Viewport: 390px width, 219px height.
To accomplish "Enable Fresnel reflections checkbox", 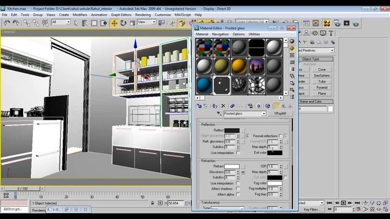I will click(280, 136).
